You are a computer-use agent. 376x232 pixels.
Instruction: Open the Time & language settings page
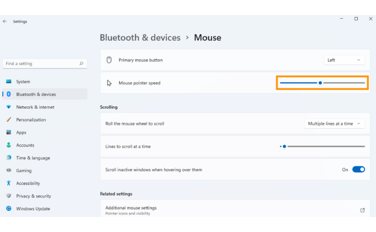pyautogui.click(x=33, y=158)
